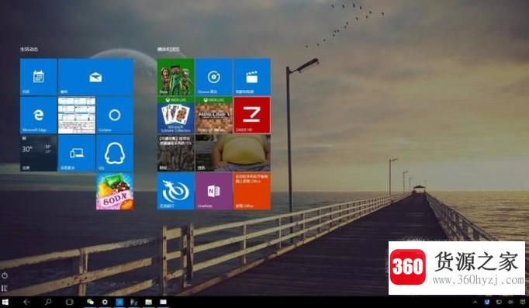
Task: Launch Microsoft Solitaire Collection tile
Action: coord(175,115)
